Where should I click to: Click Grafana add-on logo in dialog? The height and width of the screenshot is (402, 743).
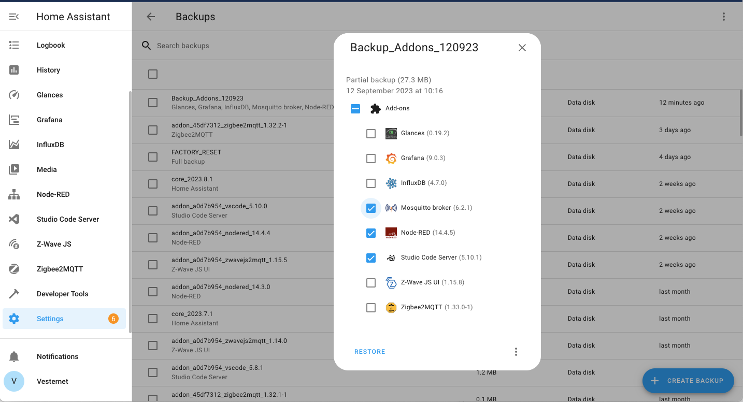391,159
